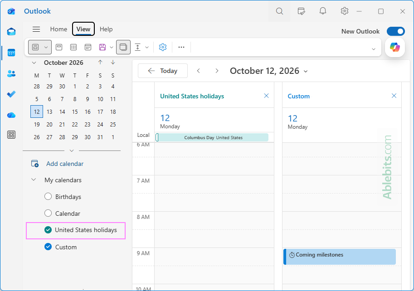Image resolution: width=414 pixels, height=291 pixels.
Task: Select the View tab
Action: coord(83,29)
